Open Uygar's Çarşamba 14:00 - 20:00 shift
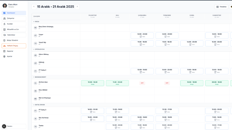Screen dimensions: 232x130 coord(142,35)
